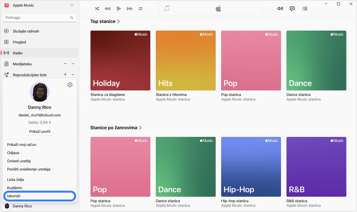This screenshot has height=212, width=357.
Task: Toggle repeat mode
Action: pos(141,9)
